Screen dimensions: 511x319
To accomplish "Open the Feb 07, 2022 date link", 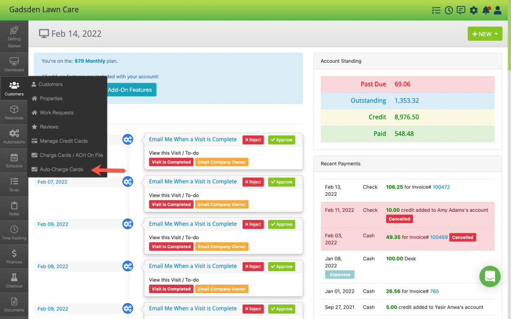I will click(52, 181).
